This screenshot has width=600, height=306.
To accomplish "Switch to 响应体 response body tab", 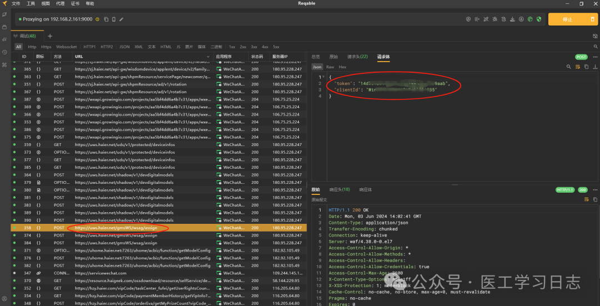I will pyautogui.click(x=366, y=189).
